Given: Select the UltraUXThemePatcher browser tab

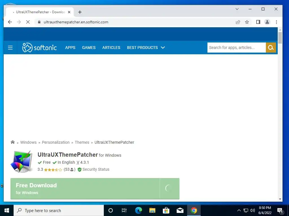Looking at the screenshot, I should click(x=40, y=12).
